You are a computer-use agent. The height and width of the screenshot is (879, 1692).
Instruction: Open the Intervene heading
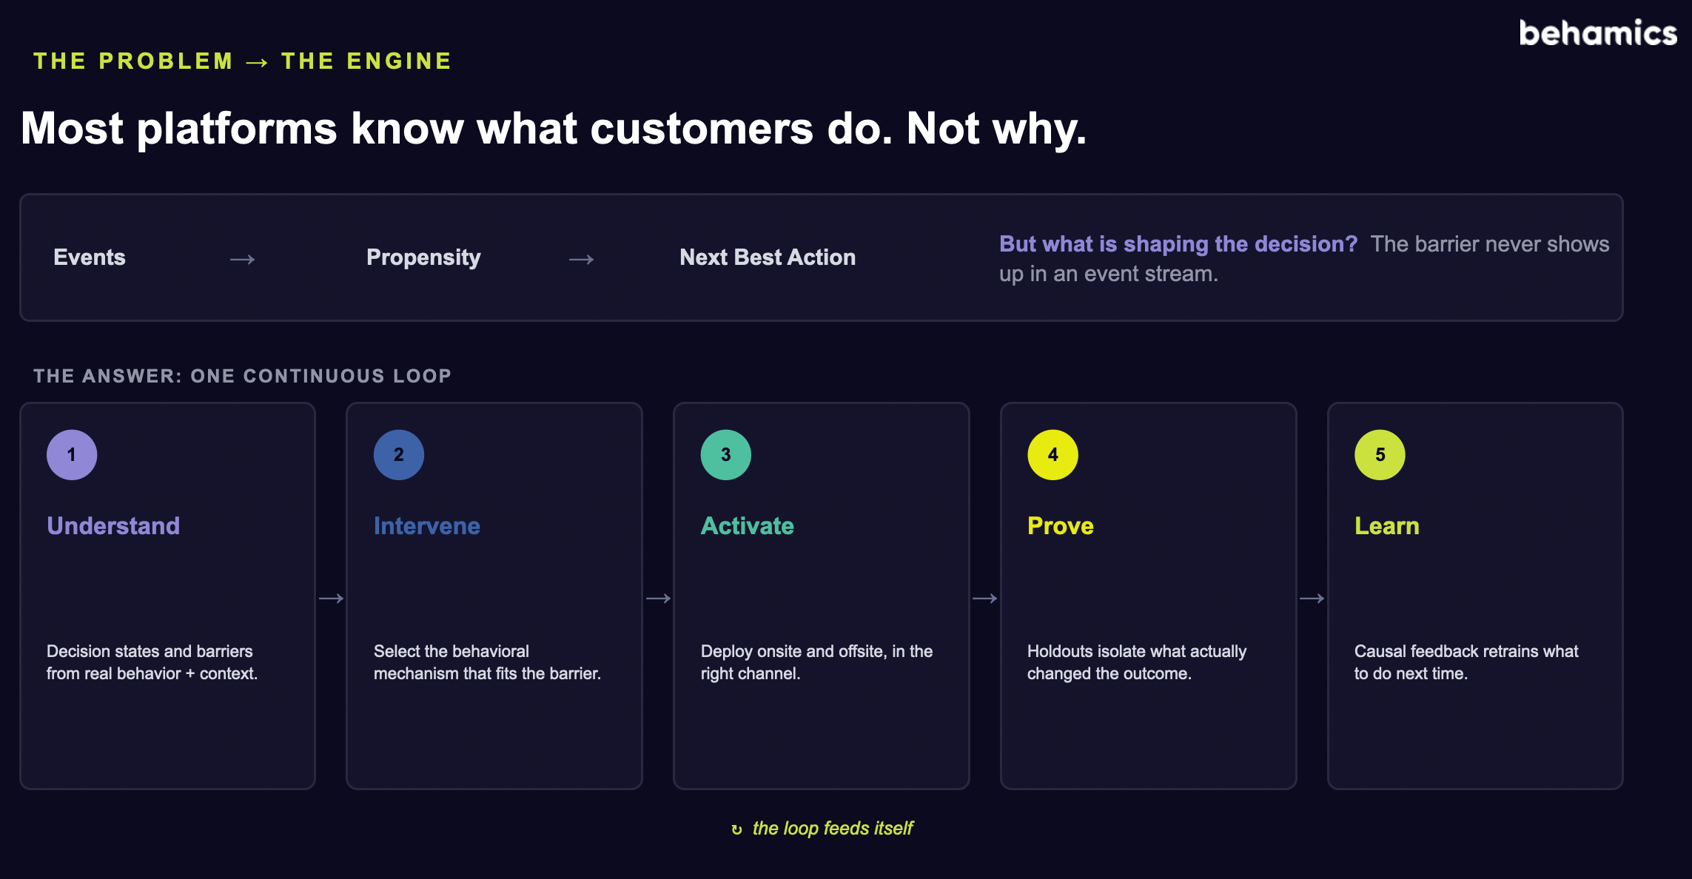pos(427,526)
